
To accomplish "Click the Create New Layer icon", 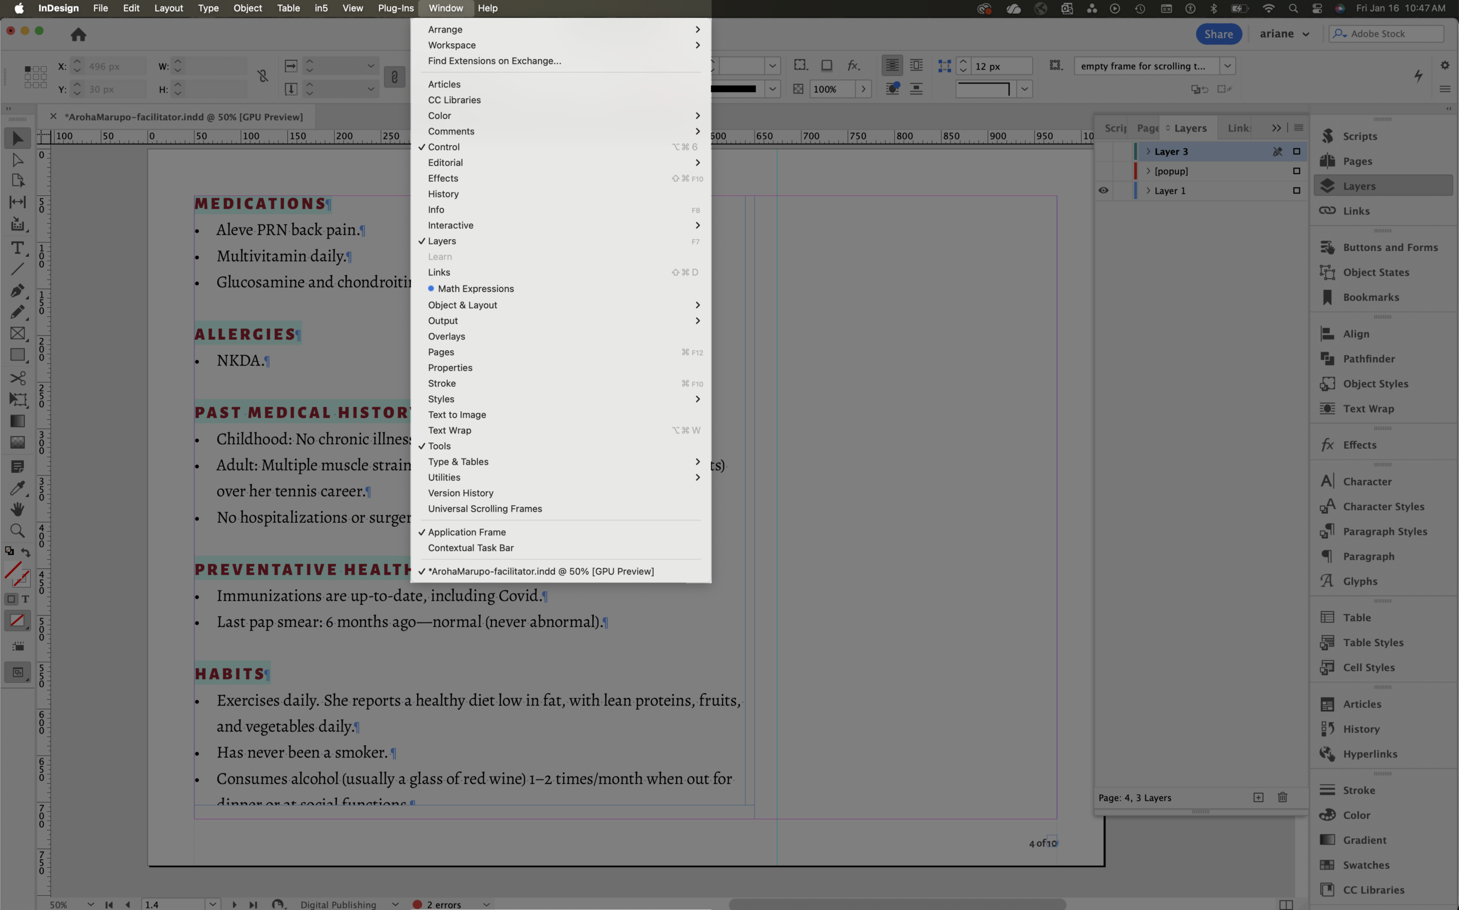I will (x=1258, y=797).
